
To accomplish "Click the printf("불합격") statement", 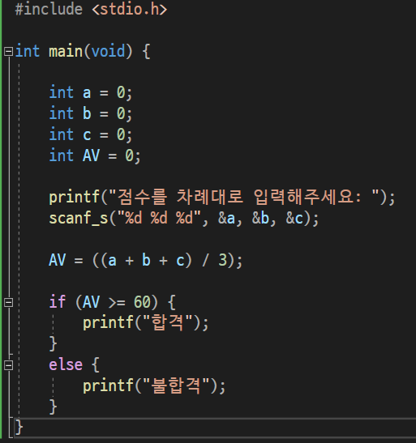I will click(154, 385).
